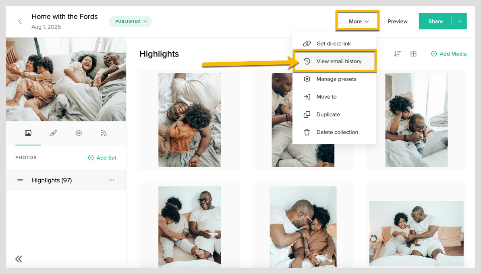Open the activity feed tab icon
The height and width of the screenshot is (274, 481).
point(104,133)
